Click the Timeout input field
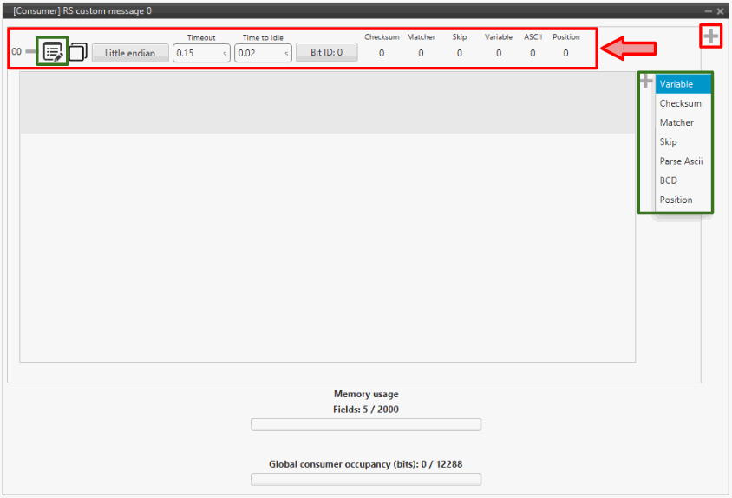Image resolution: width=732 pixels, height=498 pixels. click(196, 53)
